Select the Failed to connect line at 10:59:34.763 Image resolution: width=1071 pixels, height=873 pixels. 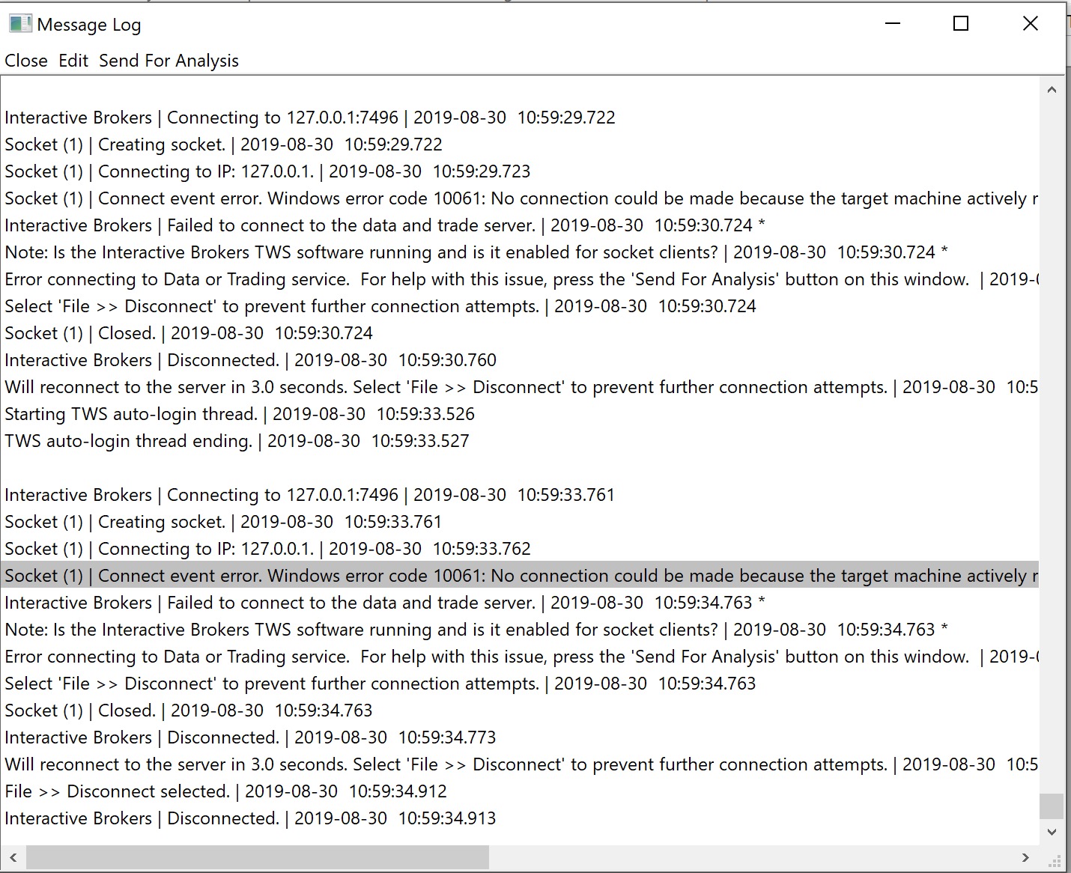point(385,603)
